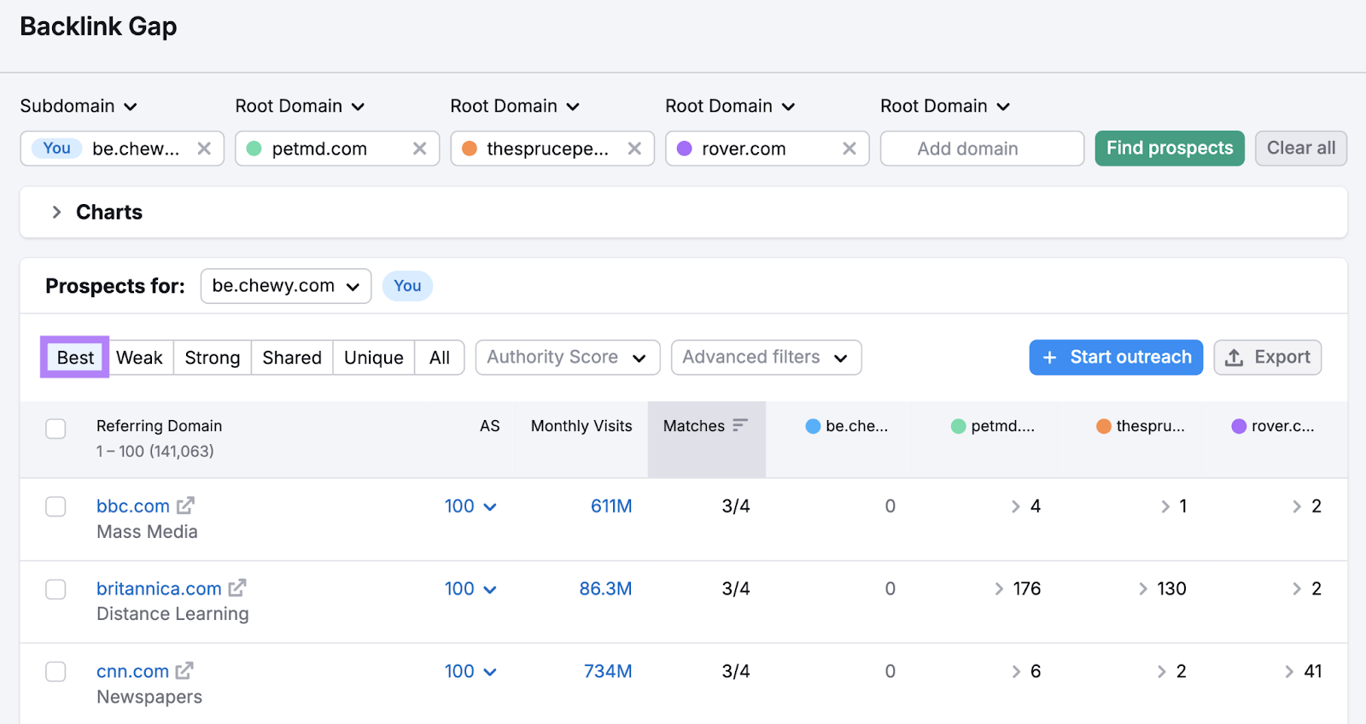
Task: Check the britannica.com row checkbox
Action: pos(55,589)
